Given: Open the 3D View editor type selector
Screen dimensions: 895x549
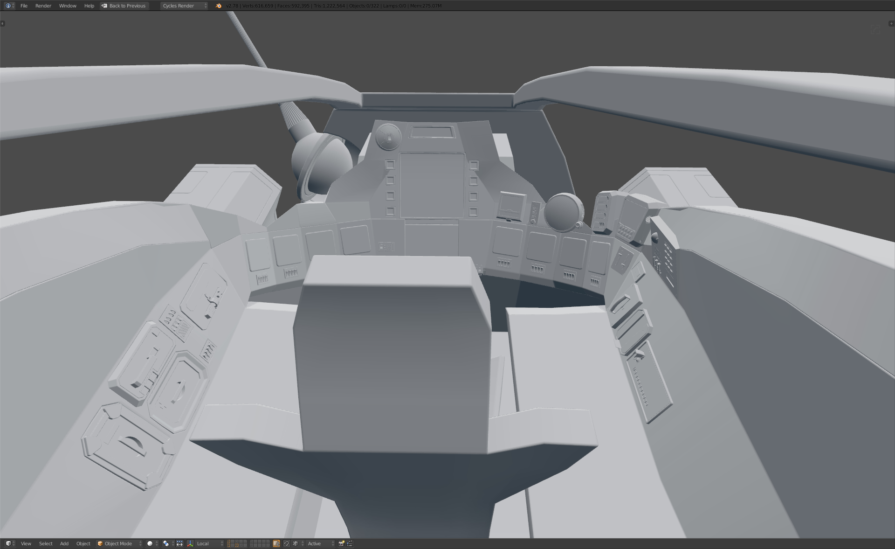Looking at the screenshot, I should [9, 543].
